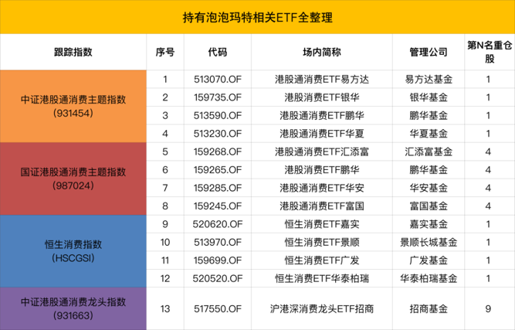
Task: Click the 恒生消费ETF华泰柏瑞 entry
Action: click(x=323, y=277)
